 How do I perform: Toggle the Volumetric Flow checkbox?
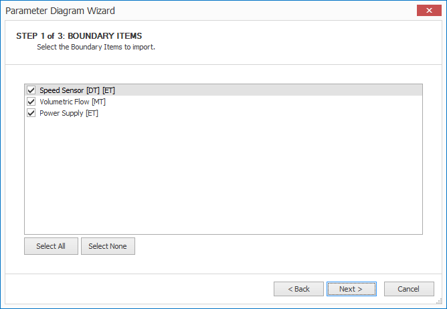click(31, 102)
